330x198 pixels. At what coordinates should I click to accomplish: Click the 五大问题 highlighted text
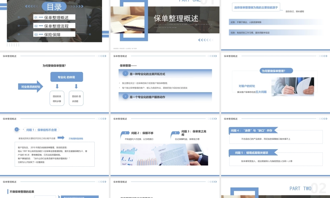tap(261, 92)
